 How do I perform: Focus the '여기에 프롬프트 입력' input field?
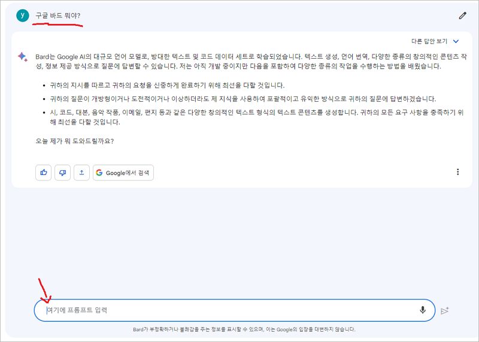pos(228,310)
